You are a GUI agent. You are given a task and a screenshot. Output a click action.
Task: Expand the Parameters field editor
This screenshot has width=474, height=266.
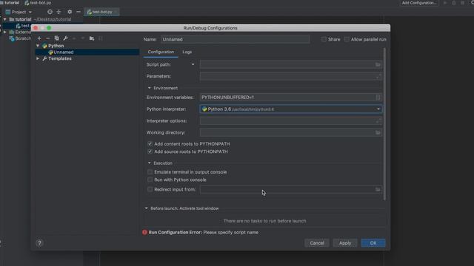tap(378, 76)
